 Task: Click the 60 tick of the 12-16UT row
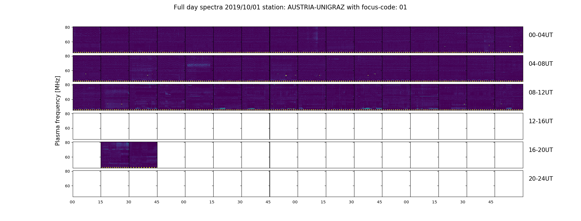(x=67, y=128)
